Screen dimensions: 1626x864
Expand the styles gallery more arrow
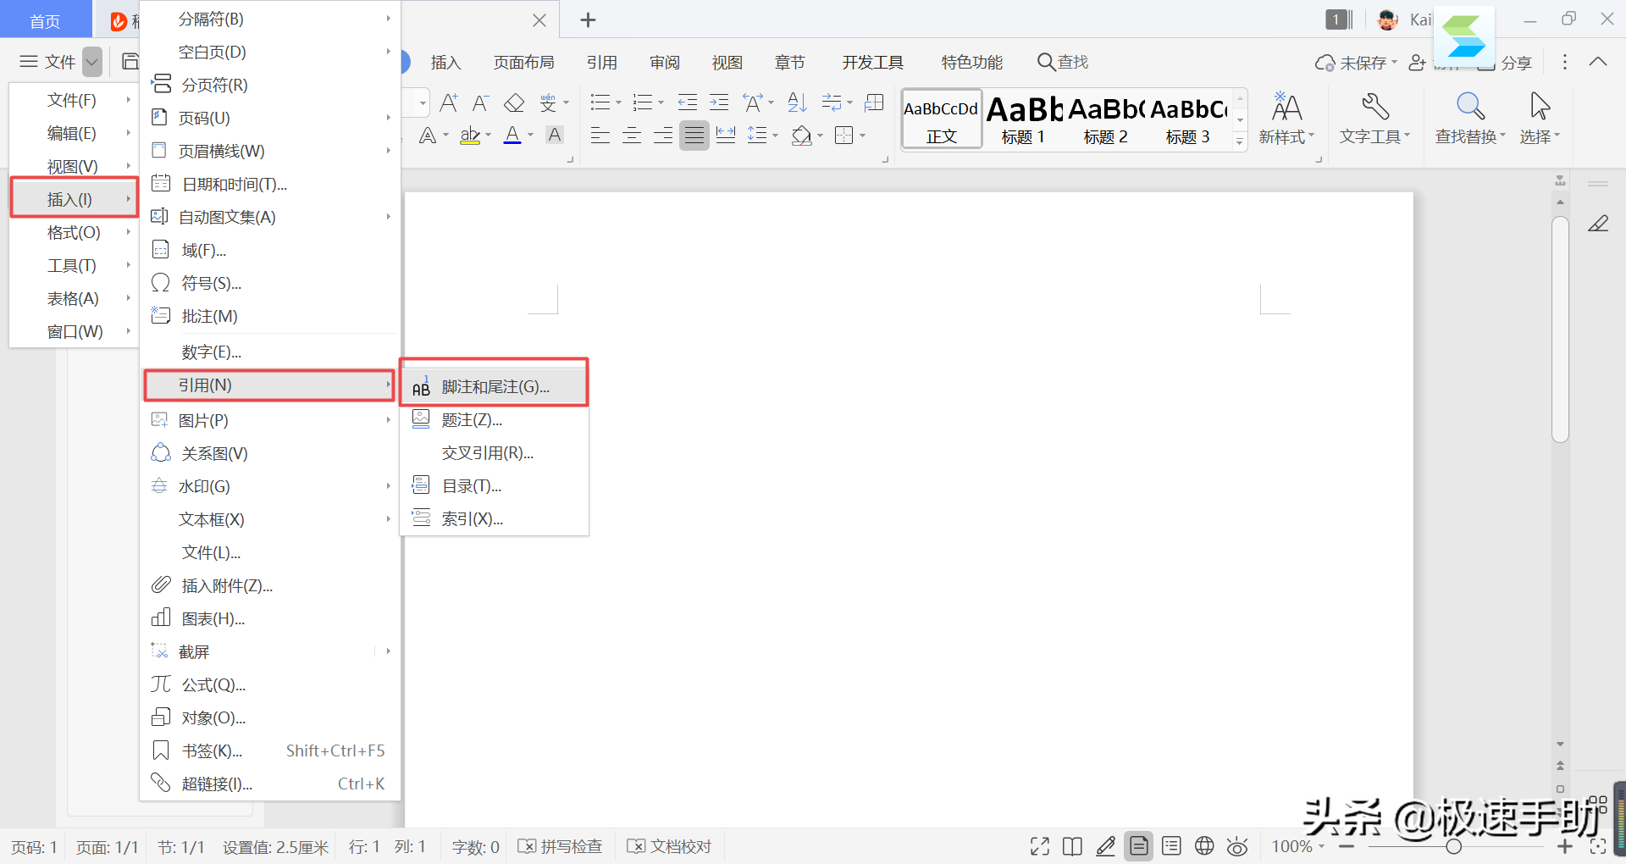click(1240, 141)
